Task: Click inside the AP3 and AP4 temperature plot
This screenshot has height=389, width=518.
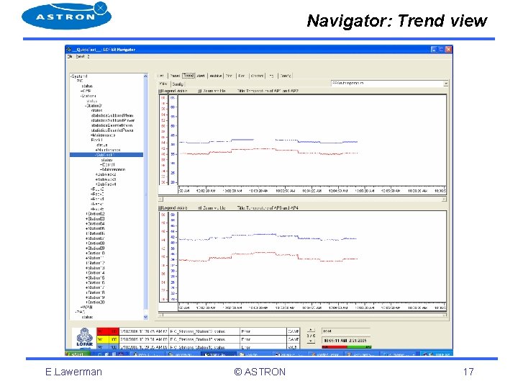Action: coord(312,256)
